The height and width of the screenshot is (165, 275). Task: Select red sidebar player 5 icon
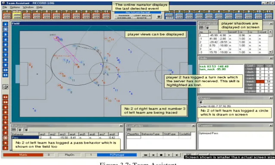(5, 128)
